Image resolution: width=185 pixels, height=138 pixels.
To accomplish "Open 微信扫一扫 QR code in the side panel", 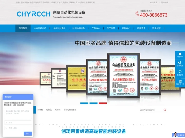I will pyautogui.click(x=180, y=83).
